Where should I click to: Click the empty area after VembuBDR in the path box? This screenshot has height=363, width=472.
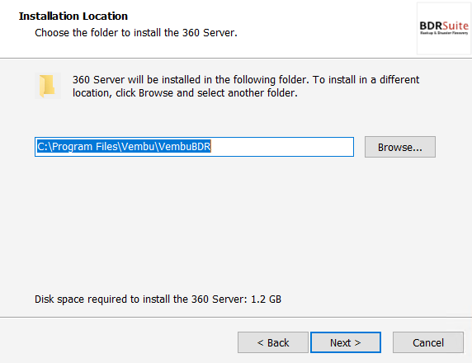(281, 147)
